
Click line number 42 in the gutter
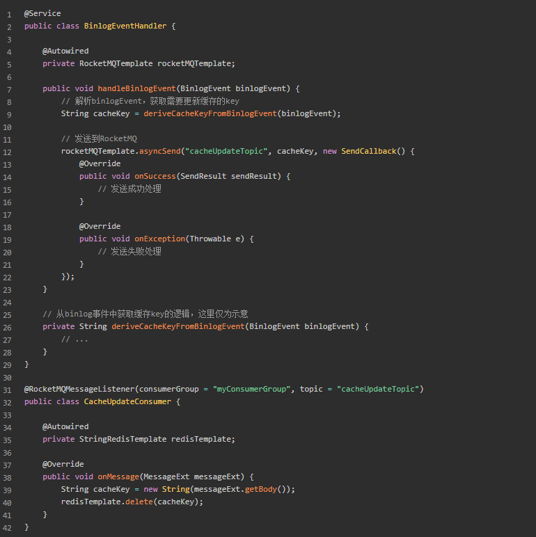pos(7,529)
